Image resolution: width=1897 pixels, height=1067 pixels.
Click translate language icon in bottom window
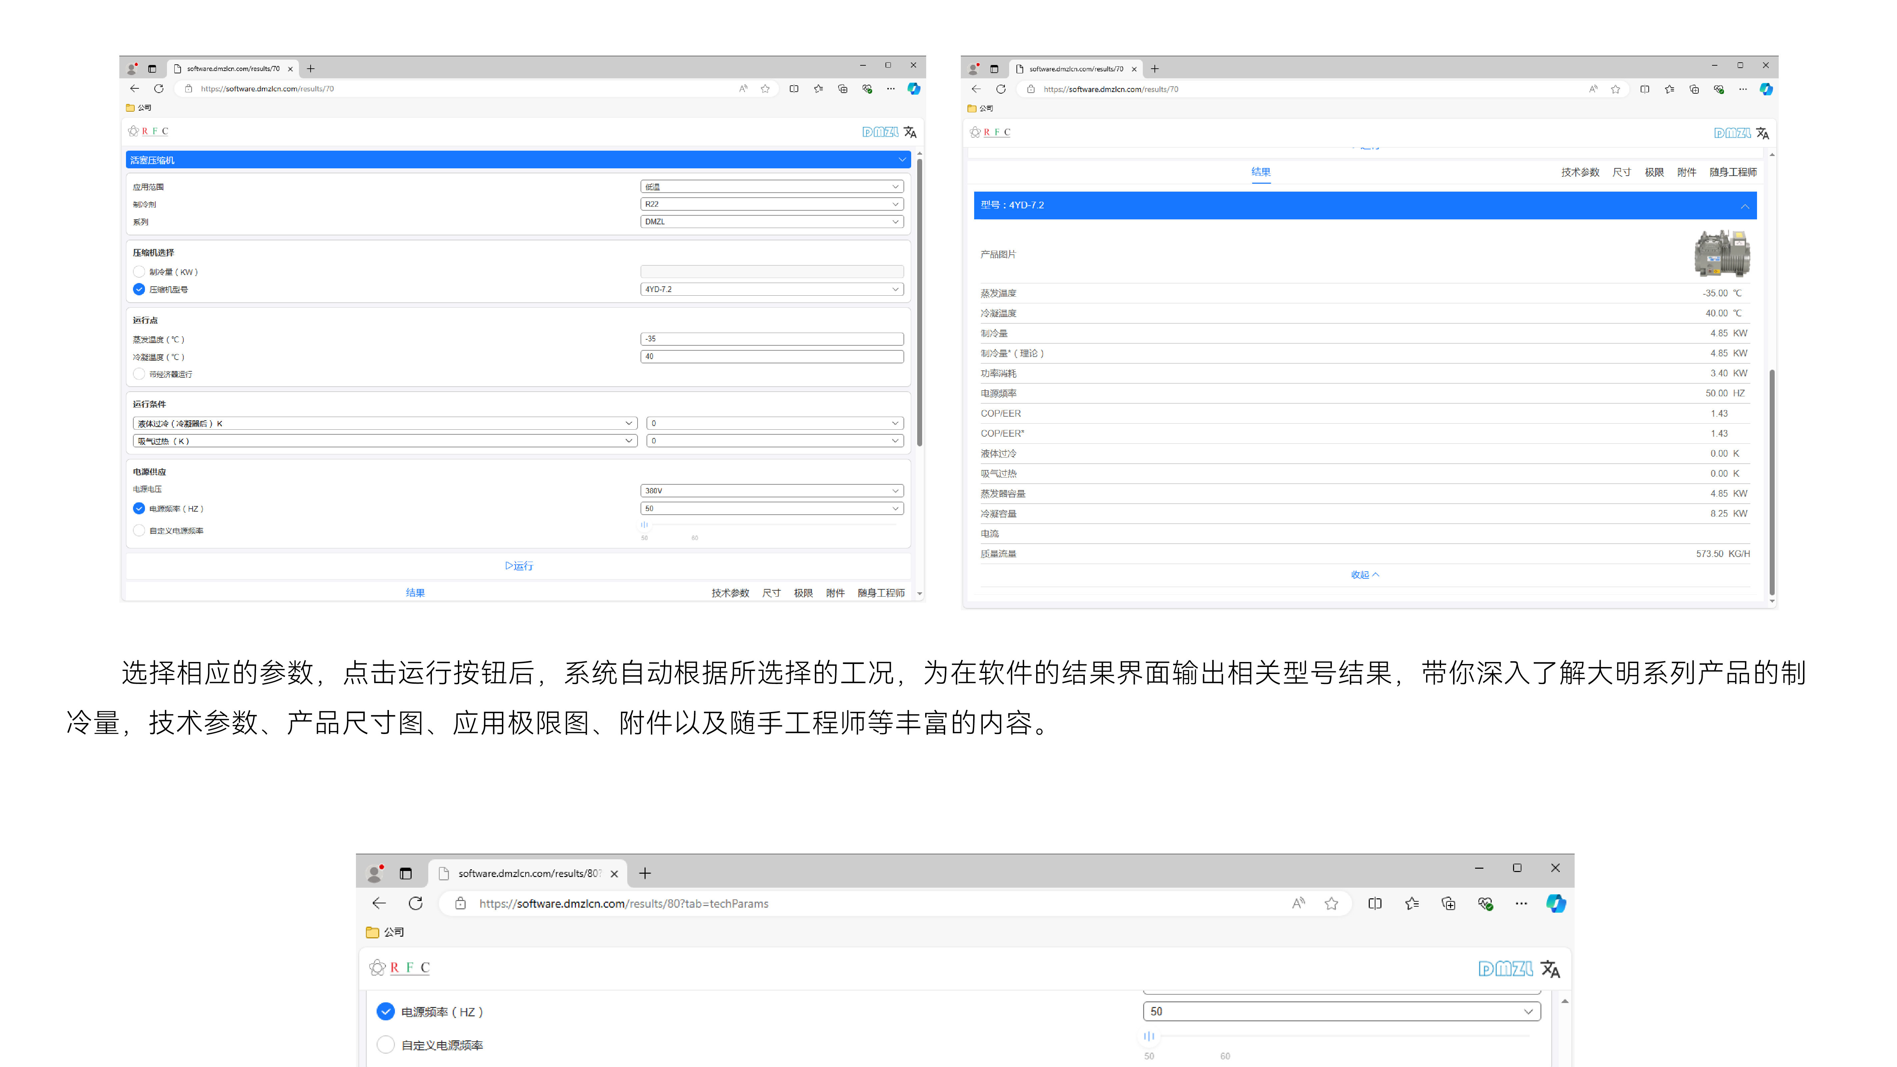pyautogui.click(x=1550, y=969)
